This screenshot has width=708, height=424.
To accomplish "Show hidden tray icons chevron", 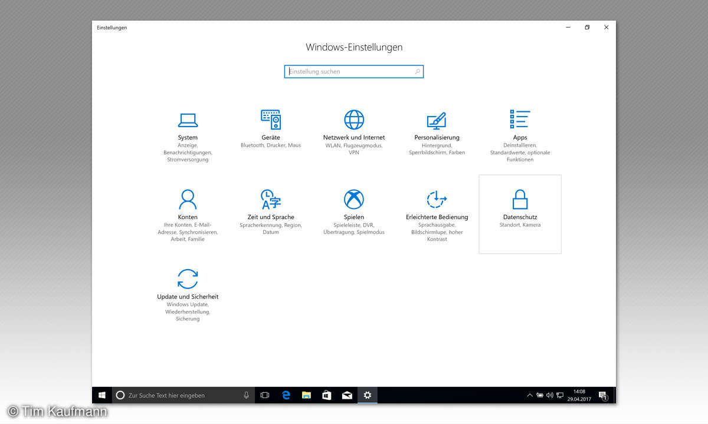I will pos(529,395).
